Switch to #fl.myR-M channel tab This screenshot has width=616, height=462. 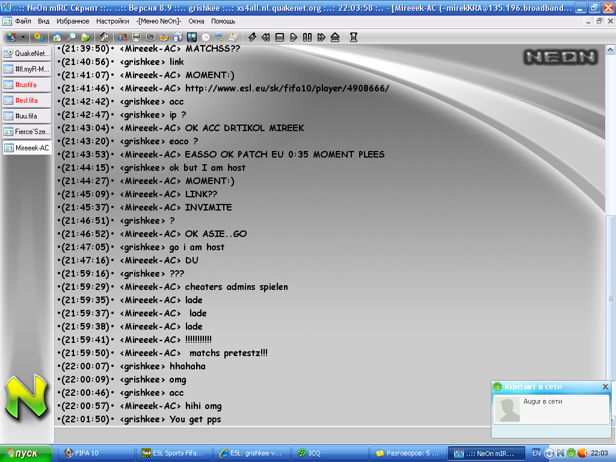[x=27, y=69]
